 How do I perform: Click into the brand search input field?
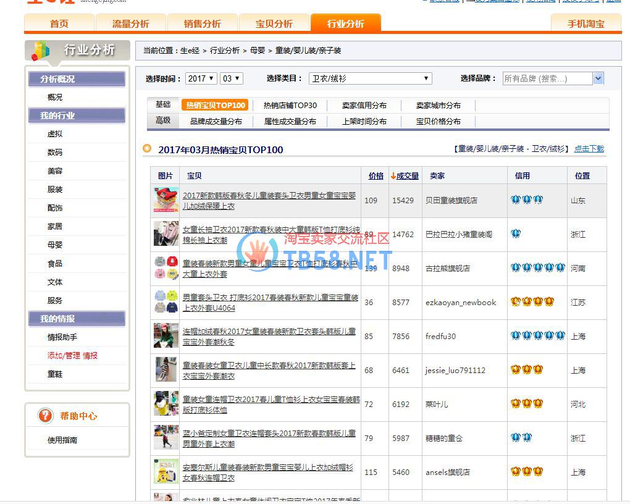pyautogui.click(x=547, y=78)
